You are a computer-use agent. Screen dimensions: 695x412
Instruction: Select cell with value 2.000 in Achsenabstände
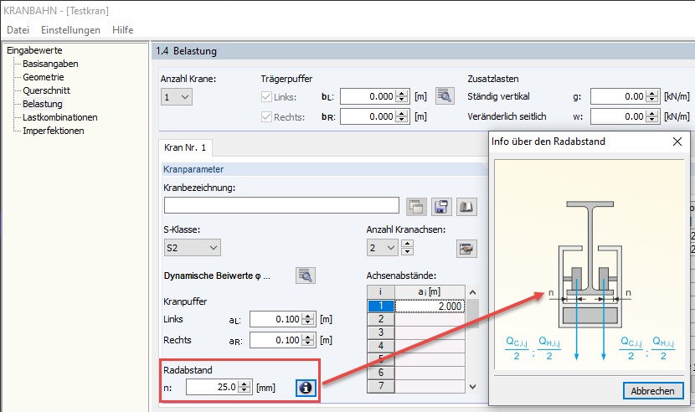click(x=430, y=306)
